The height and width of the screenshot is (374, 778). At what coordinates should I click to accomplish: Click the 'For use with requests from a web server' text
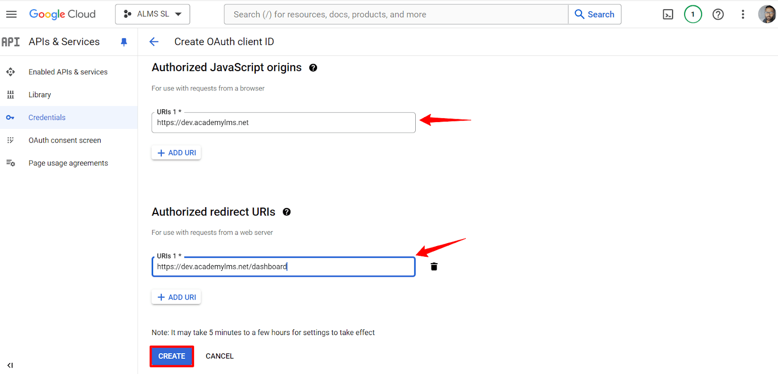[x=212, y=232]
